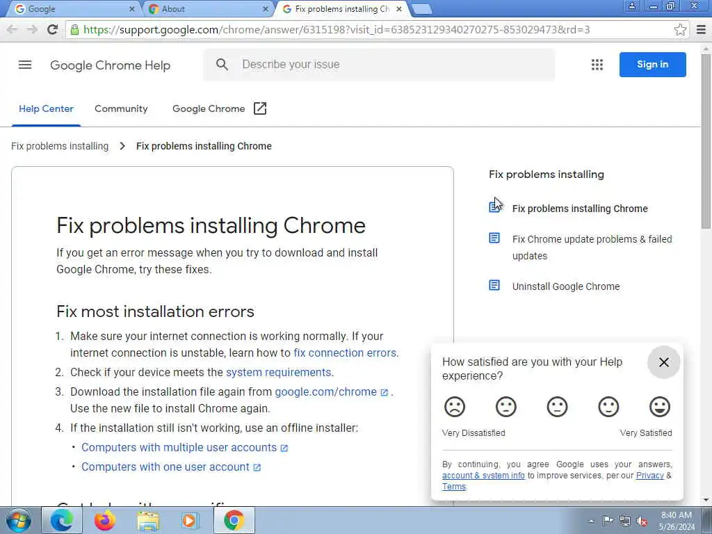Open a new tab
712x534 pixels.
422,9
